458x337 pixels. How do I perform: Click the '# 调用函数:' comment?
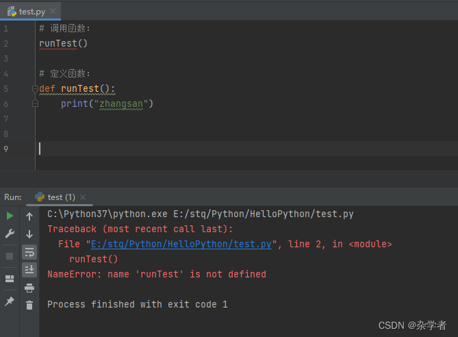65,28
